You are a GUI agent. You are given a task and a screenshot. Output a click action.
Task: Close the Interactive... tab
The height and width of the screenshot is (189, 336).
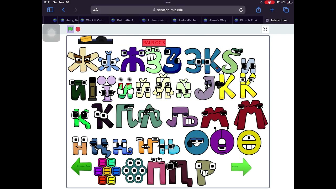pos(267,20)
